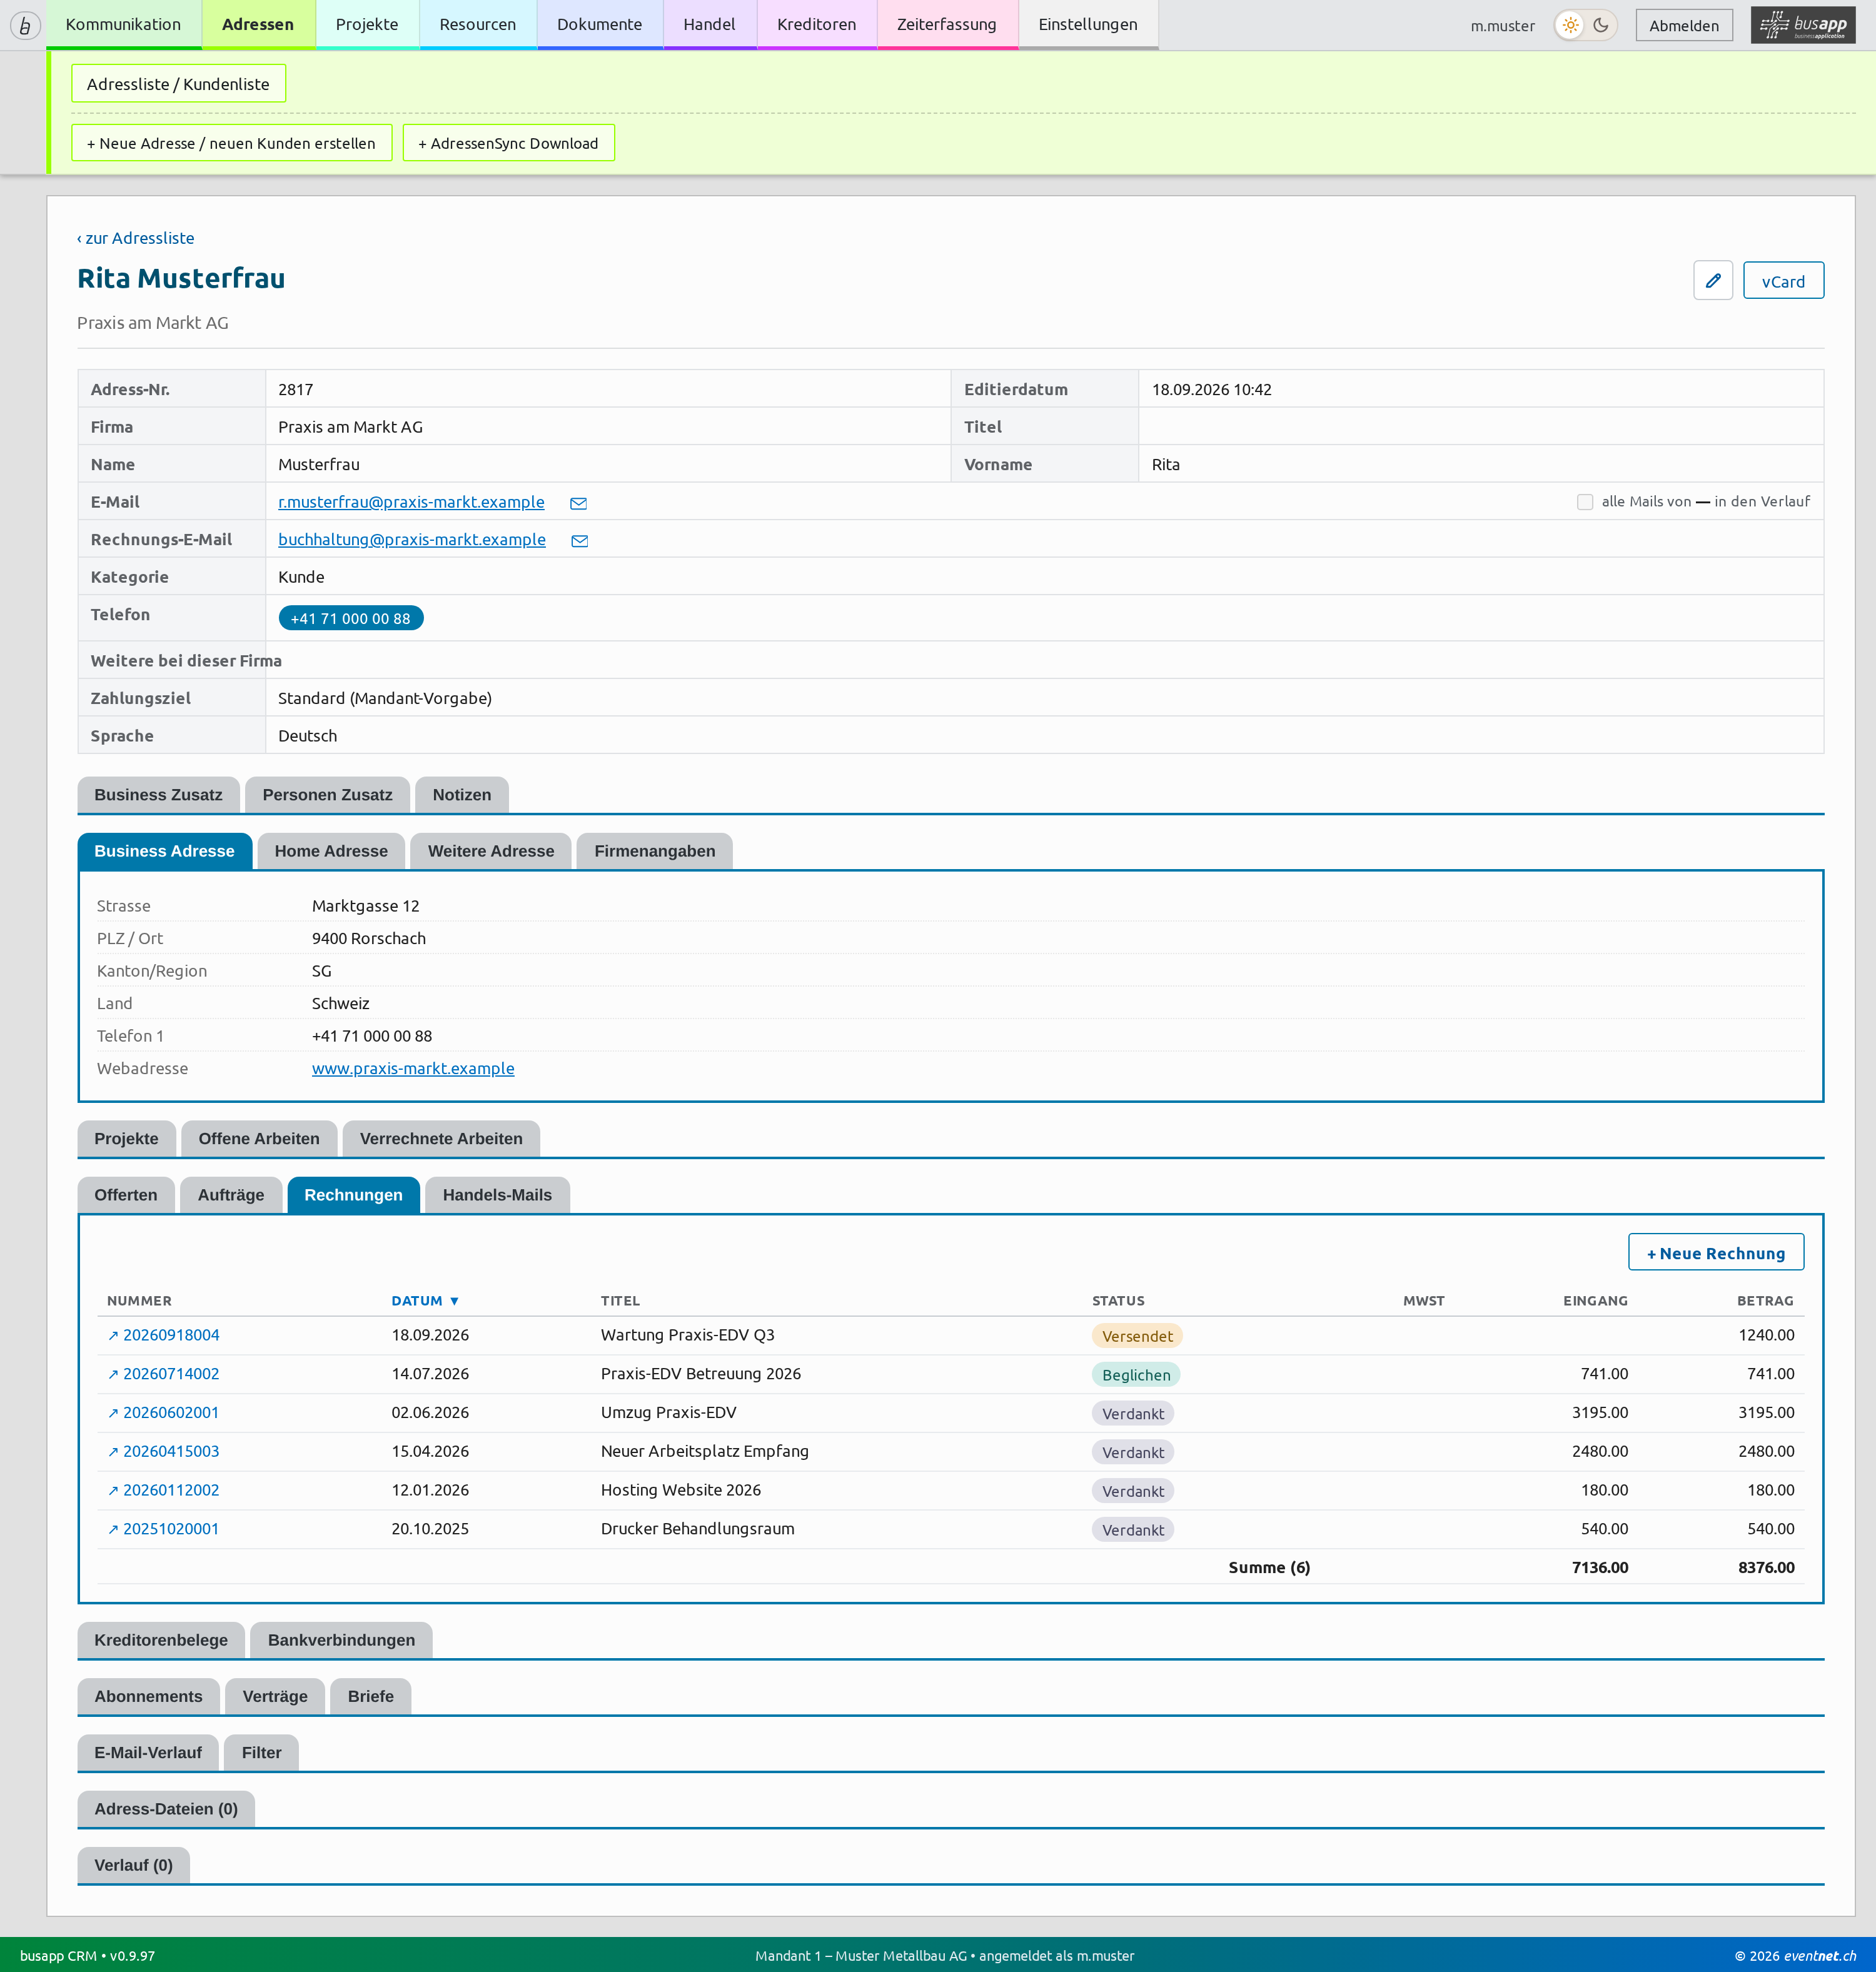1876x1972 pixels.
Task: Expand the Verlauf (0) tab
Action: (x=133, y=1865)
